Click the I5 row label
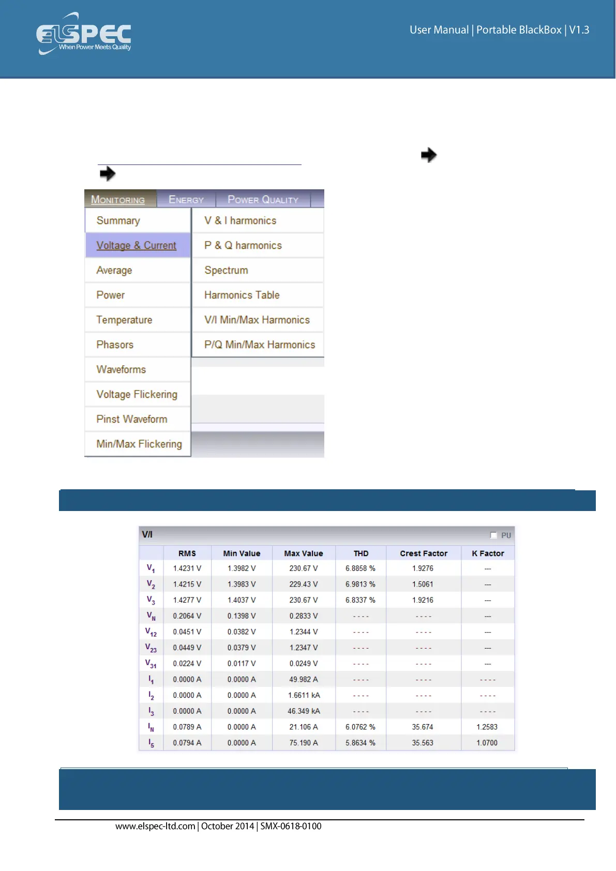The width and height of the screenshot is (616, 871). 151,743
